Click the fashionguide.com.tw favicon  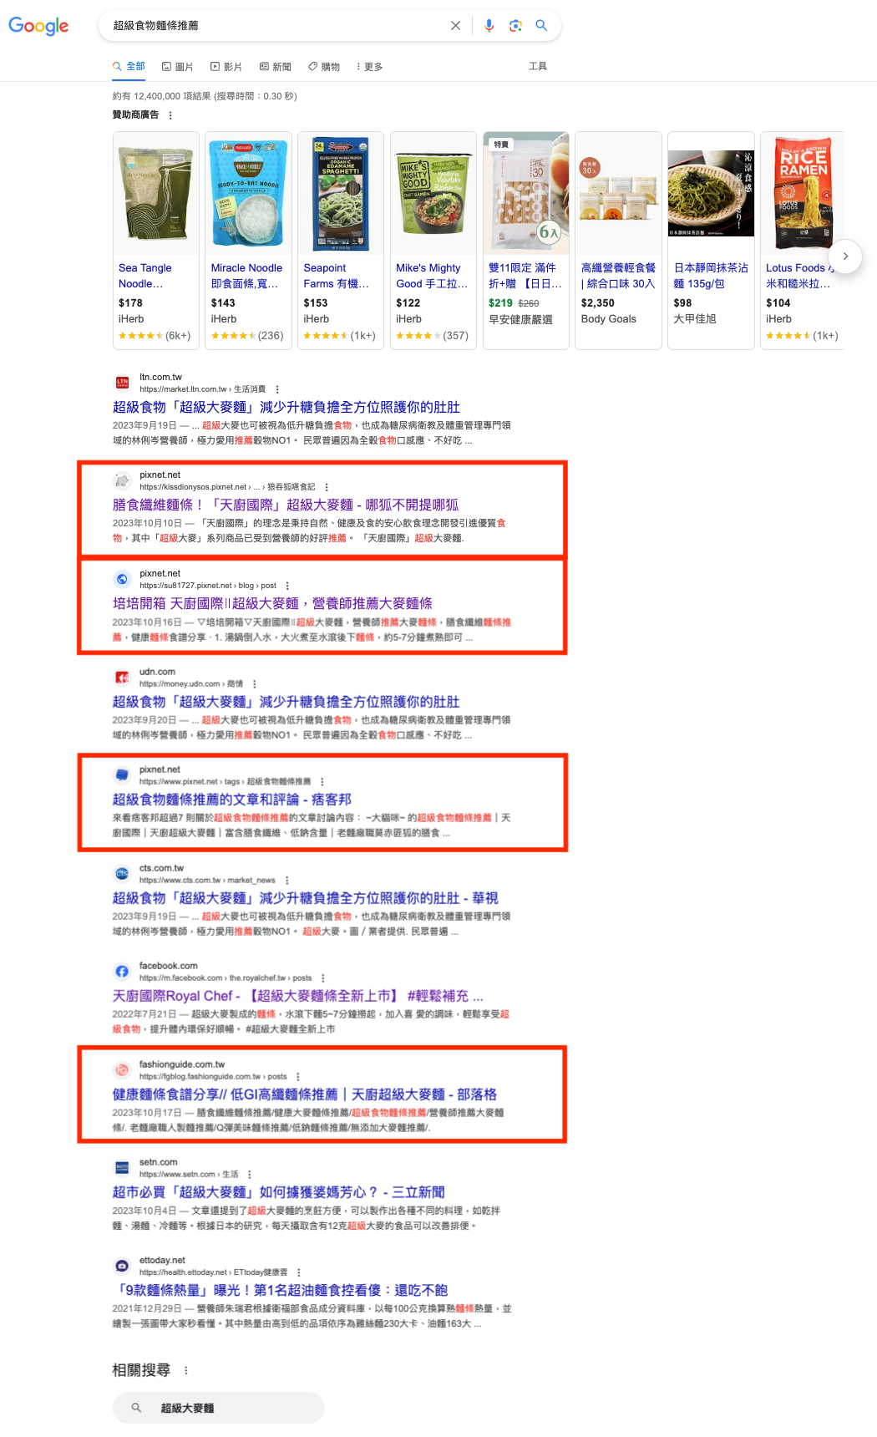[122, 1069]
